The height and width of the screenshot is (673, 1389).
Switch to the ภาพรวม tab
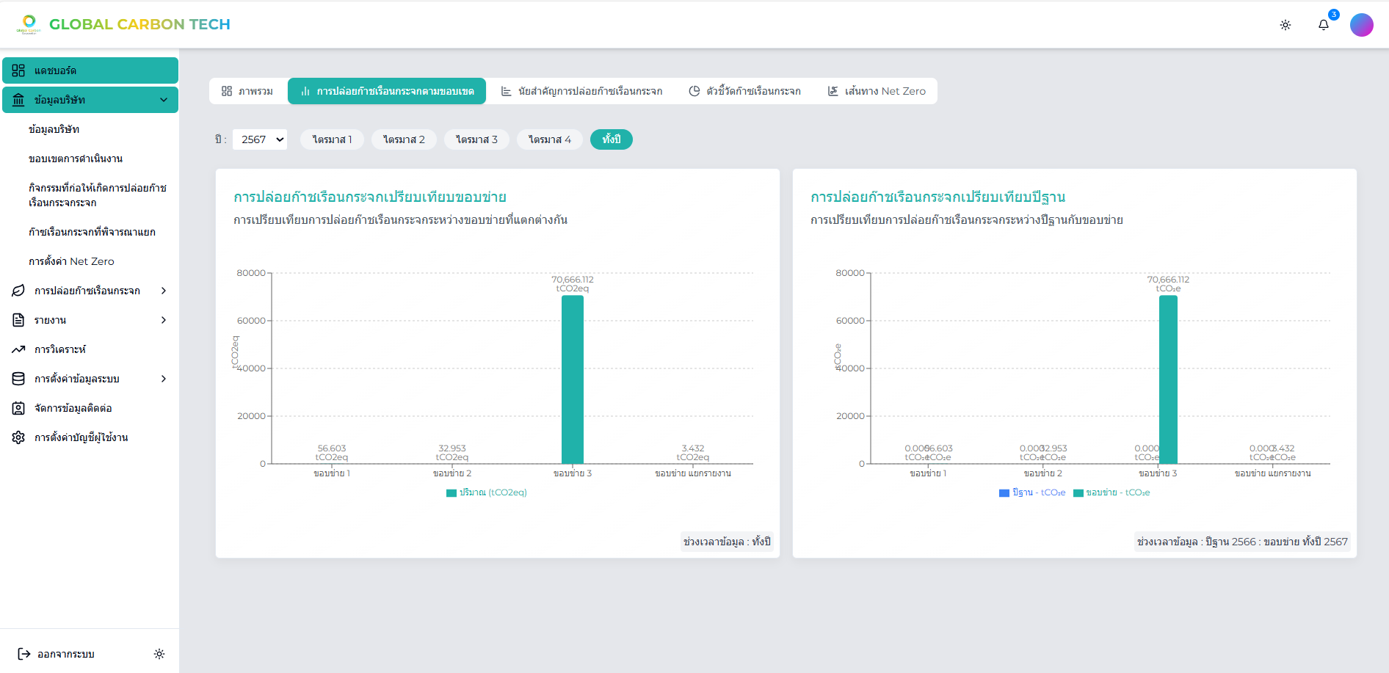pos(247,91)
